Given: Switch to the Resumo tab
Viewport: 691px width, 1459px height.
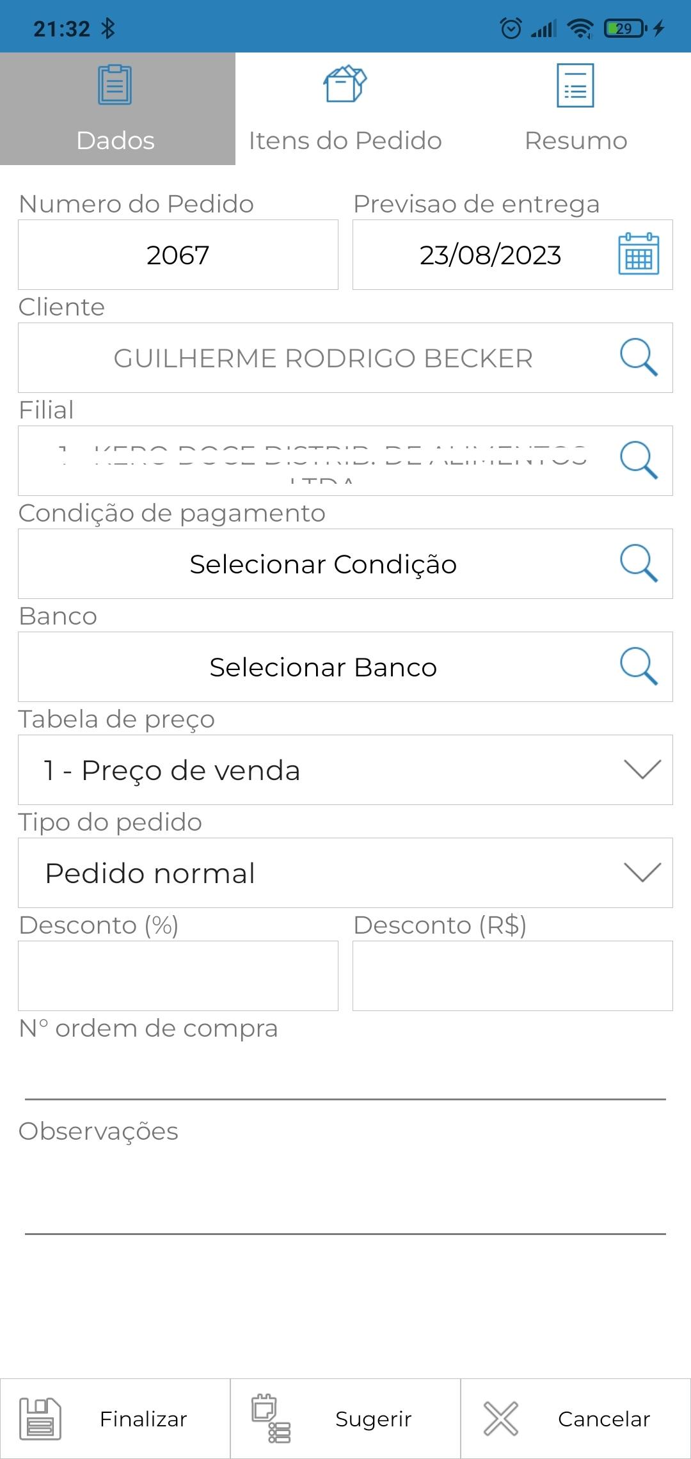Looking at the screenshot, I should [x=576, y=109].
